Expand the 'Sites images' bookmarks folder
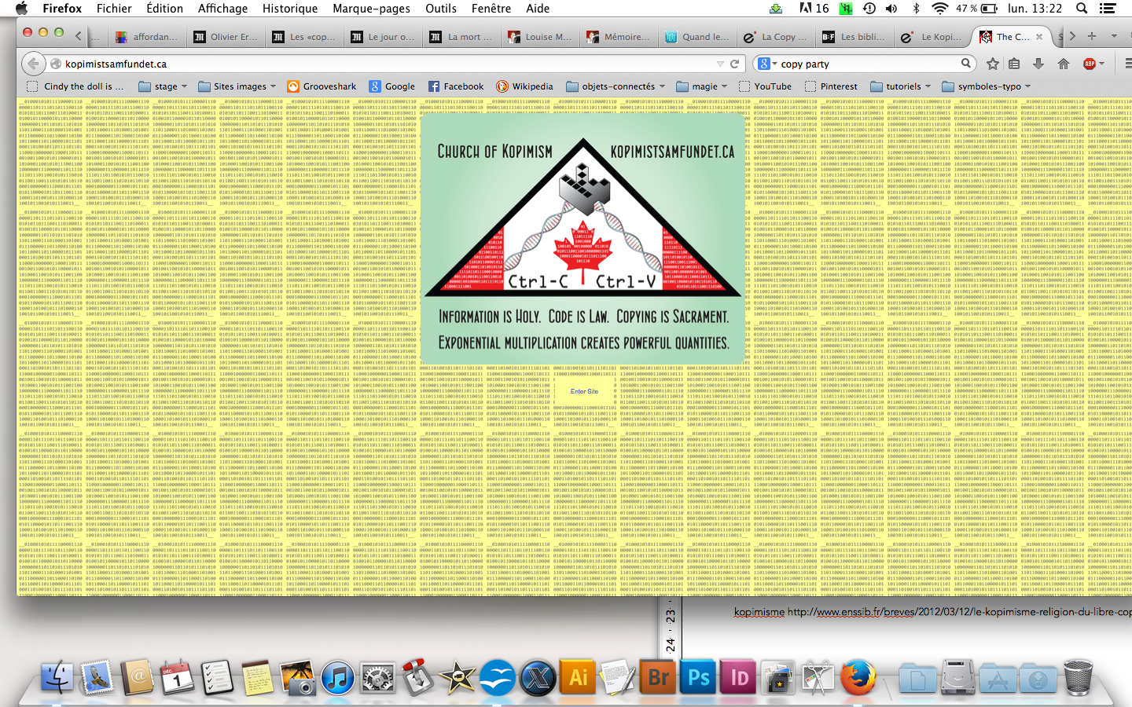The height and width of the screenshot is (707, 1132). [237, 86]
